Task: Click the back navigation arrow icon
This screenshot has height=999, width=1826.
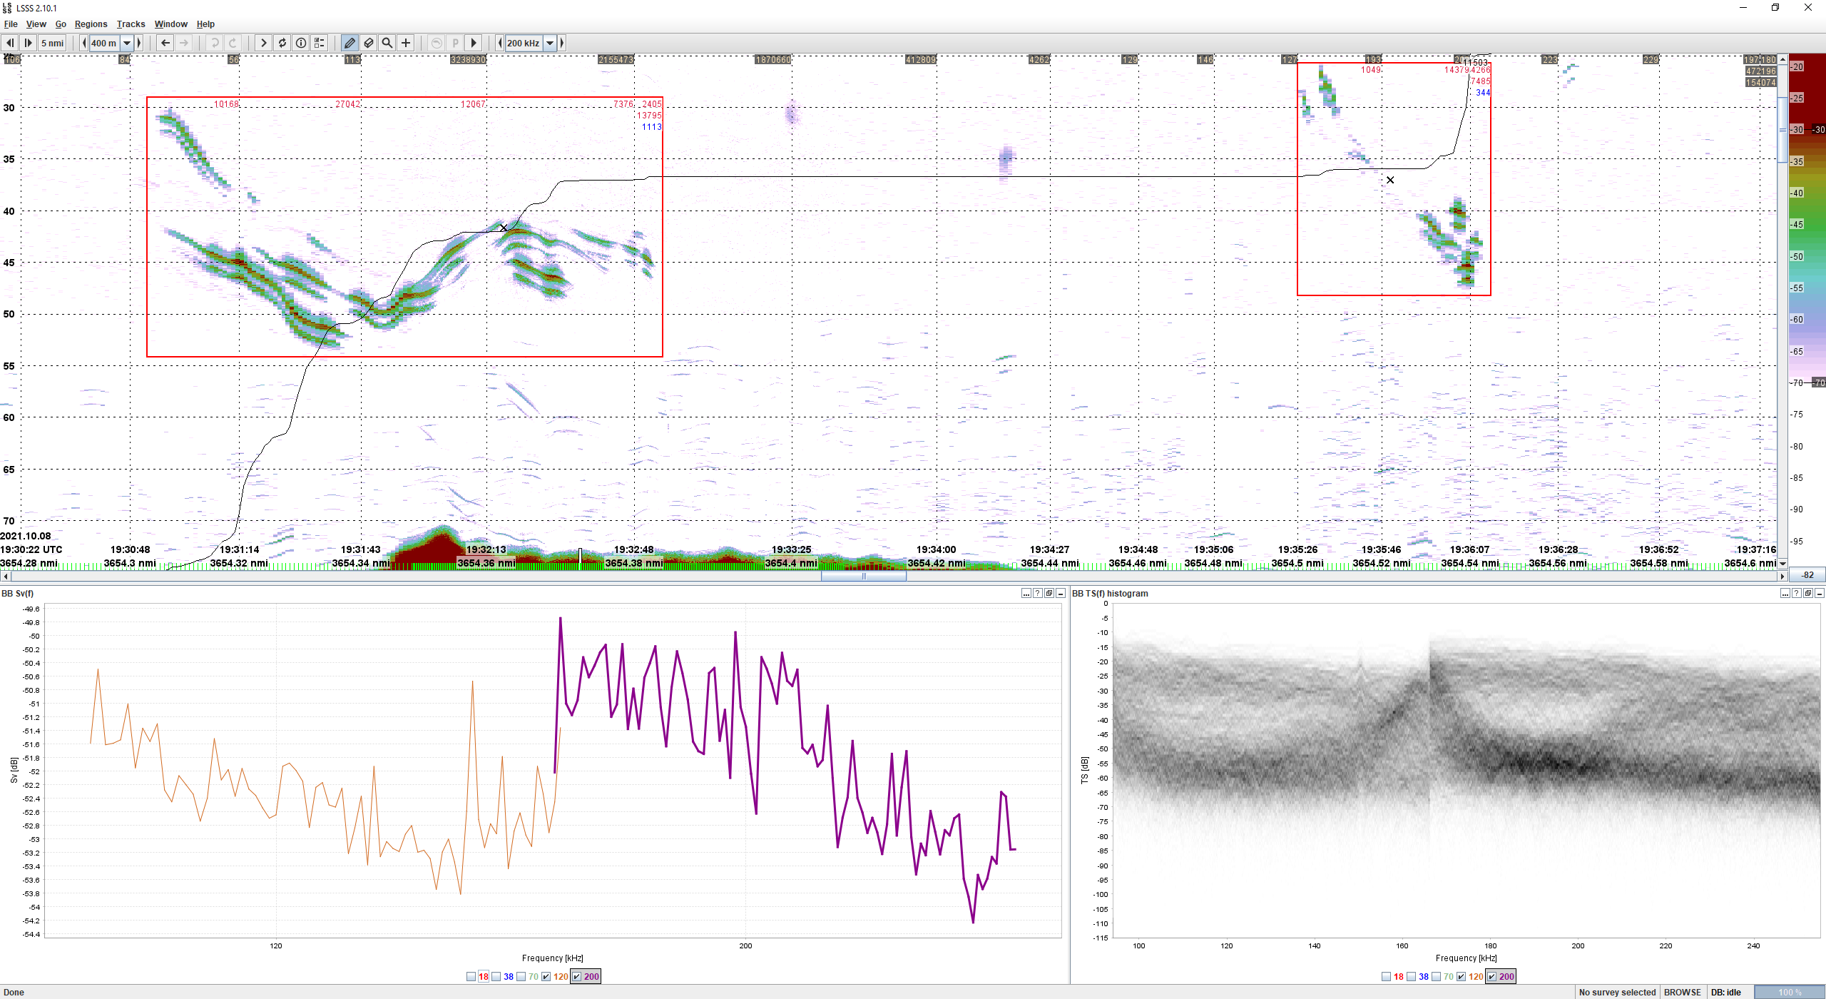Action: pos(165,42)
